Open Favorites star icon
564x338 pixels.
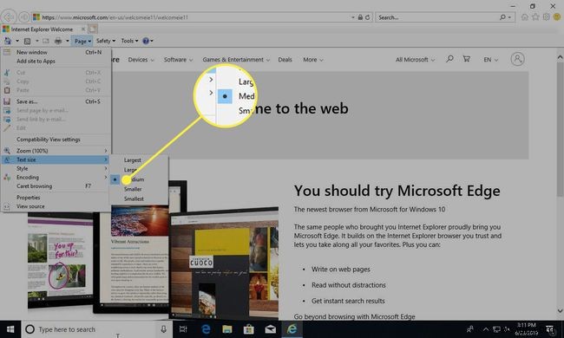pos(535,16)
